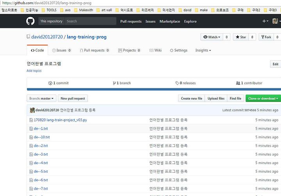Open file de--5.txt
Viewport: 281px width, 196px height.
pos(41,172)
